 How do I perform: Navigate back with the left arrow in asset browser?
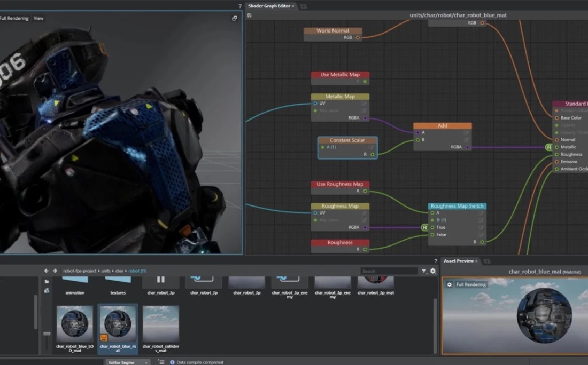click(47, 271)
